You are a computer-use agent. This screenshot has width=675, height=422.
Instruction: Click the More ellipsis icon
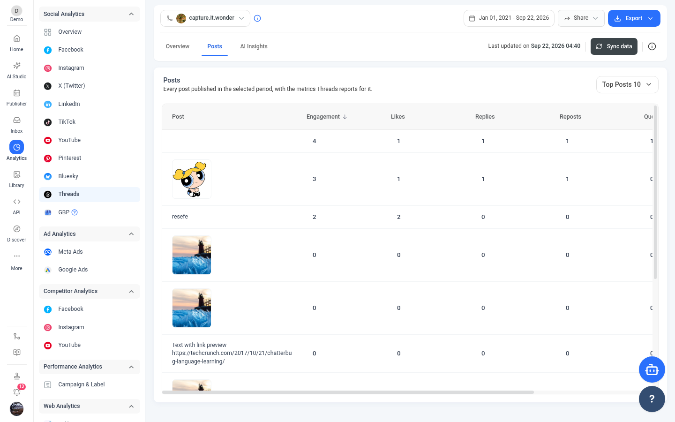[x=16, y=256]
